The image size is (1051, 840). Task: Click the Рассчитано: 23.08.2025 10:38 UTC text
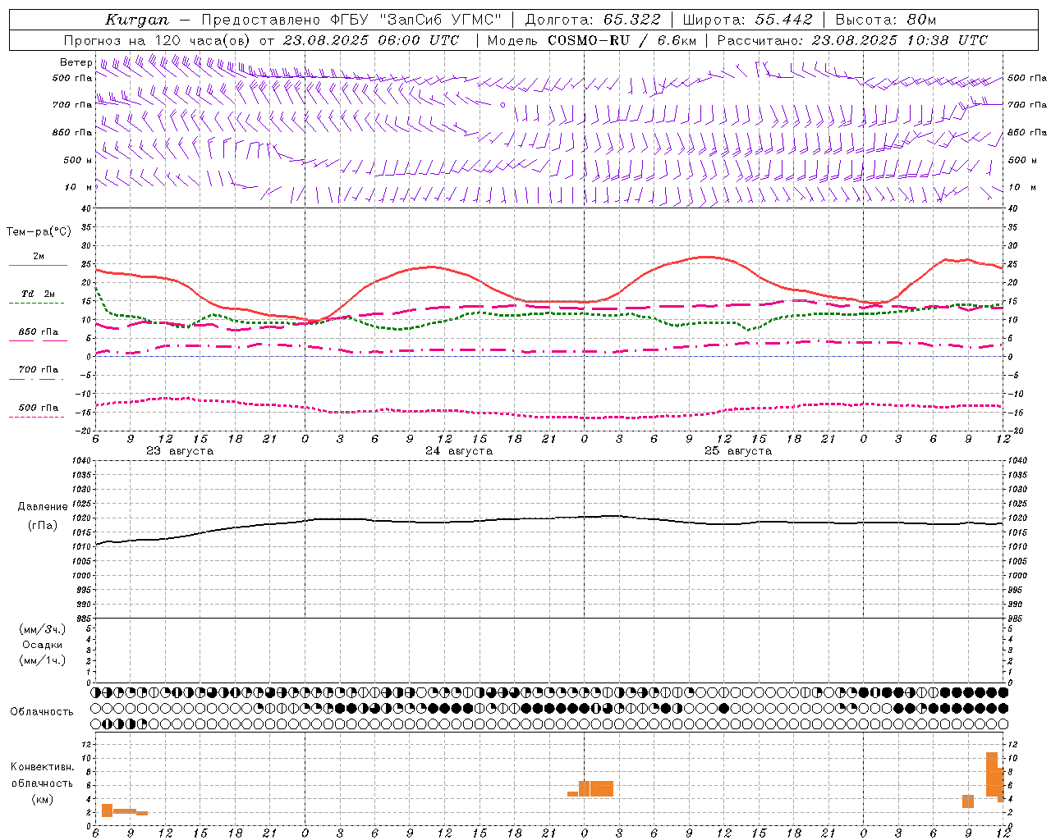[852, 40]
